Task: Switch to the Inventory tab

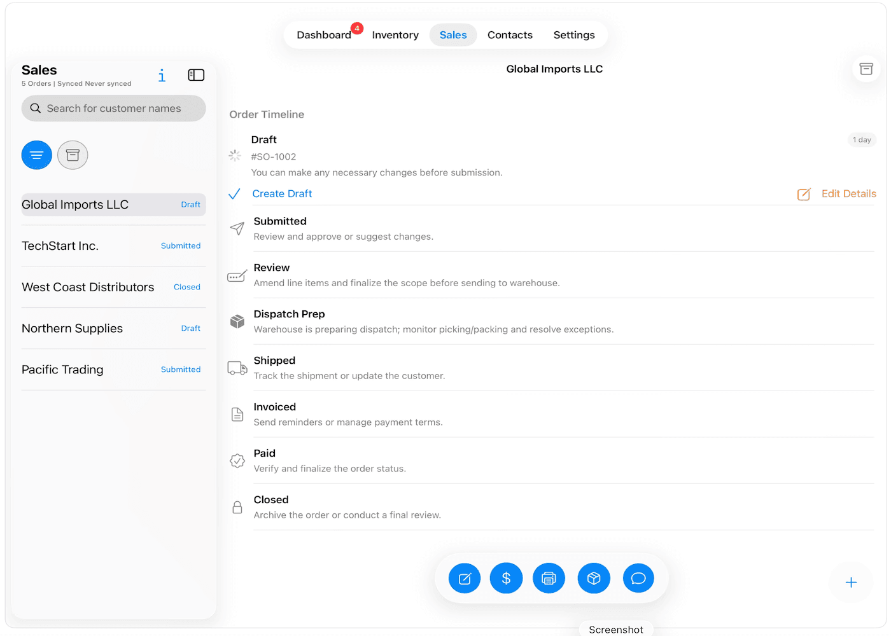Action: (395, 35)
